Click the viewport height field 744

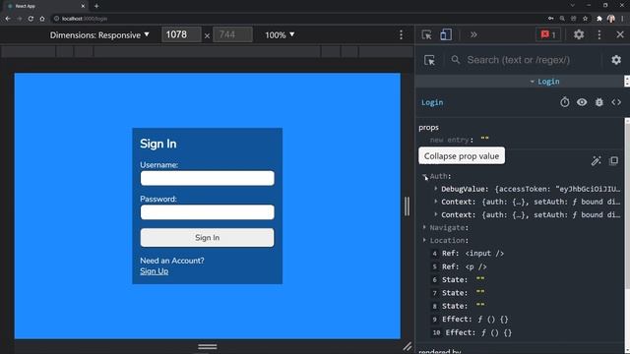(x=232, y=35)
